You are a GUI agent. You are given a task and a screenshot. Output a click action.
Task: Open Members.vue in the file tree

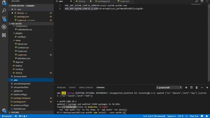point(24,58)
